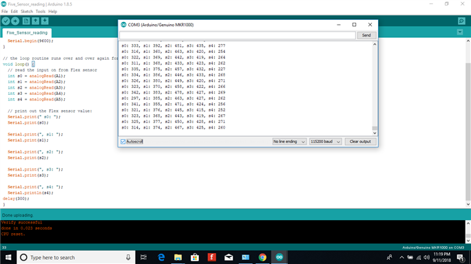Click the network icon in the tray
This screenshot has height=264, width=471.
click(x=419, y=257)
